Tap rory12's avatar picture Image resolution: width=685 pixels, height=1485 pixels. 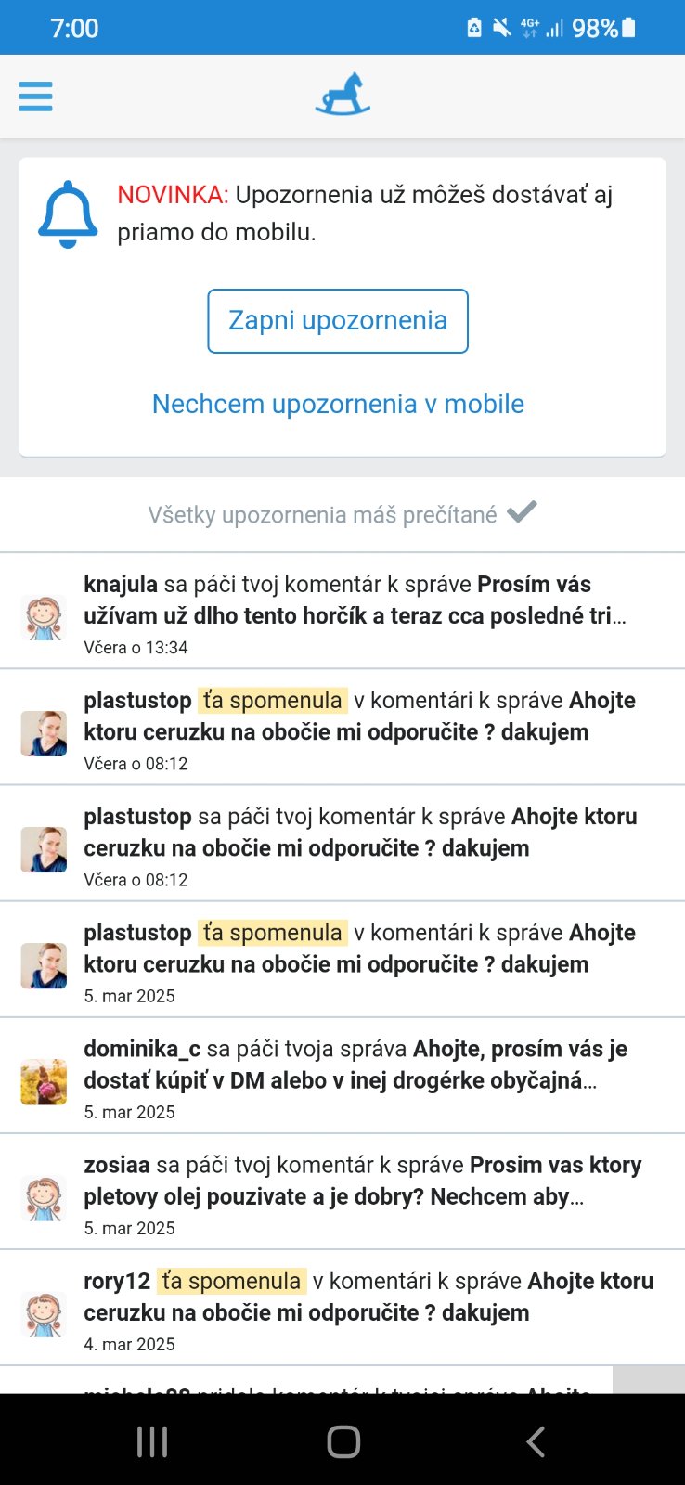pyautogui.click(x=44, y=1313)
